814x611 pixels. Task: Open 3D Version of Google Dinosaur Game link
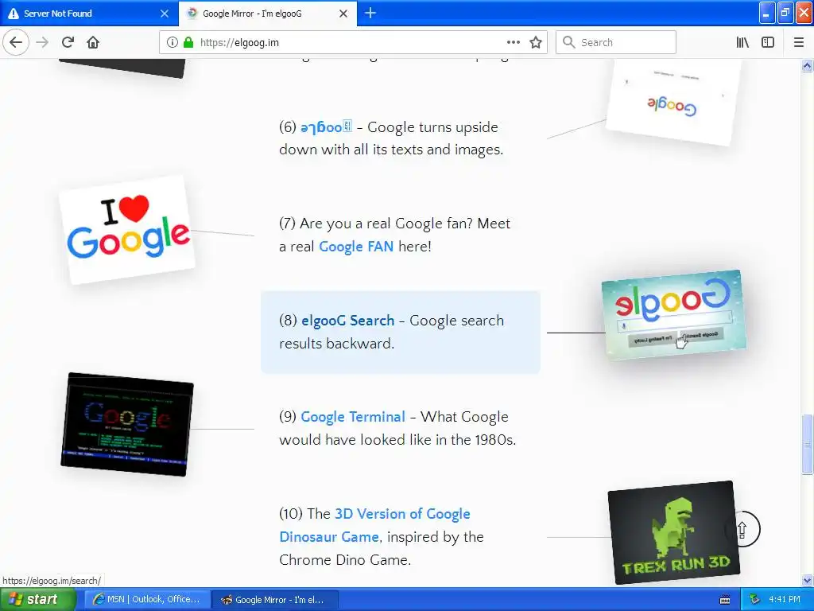point(375,525)
